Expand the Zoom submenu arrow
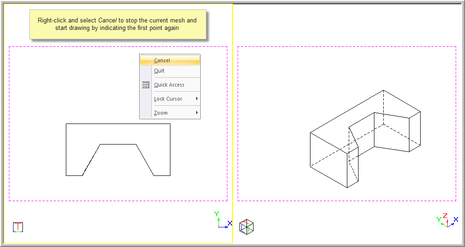The image size is (465, 247). [197, 113]
